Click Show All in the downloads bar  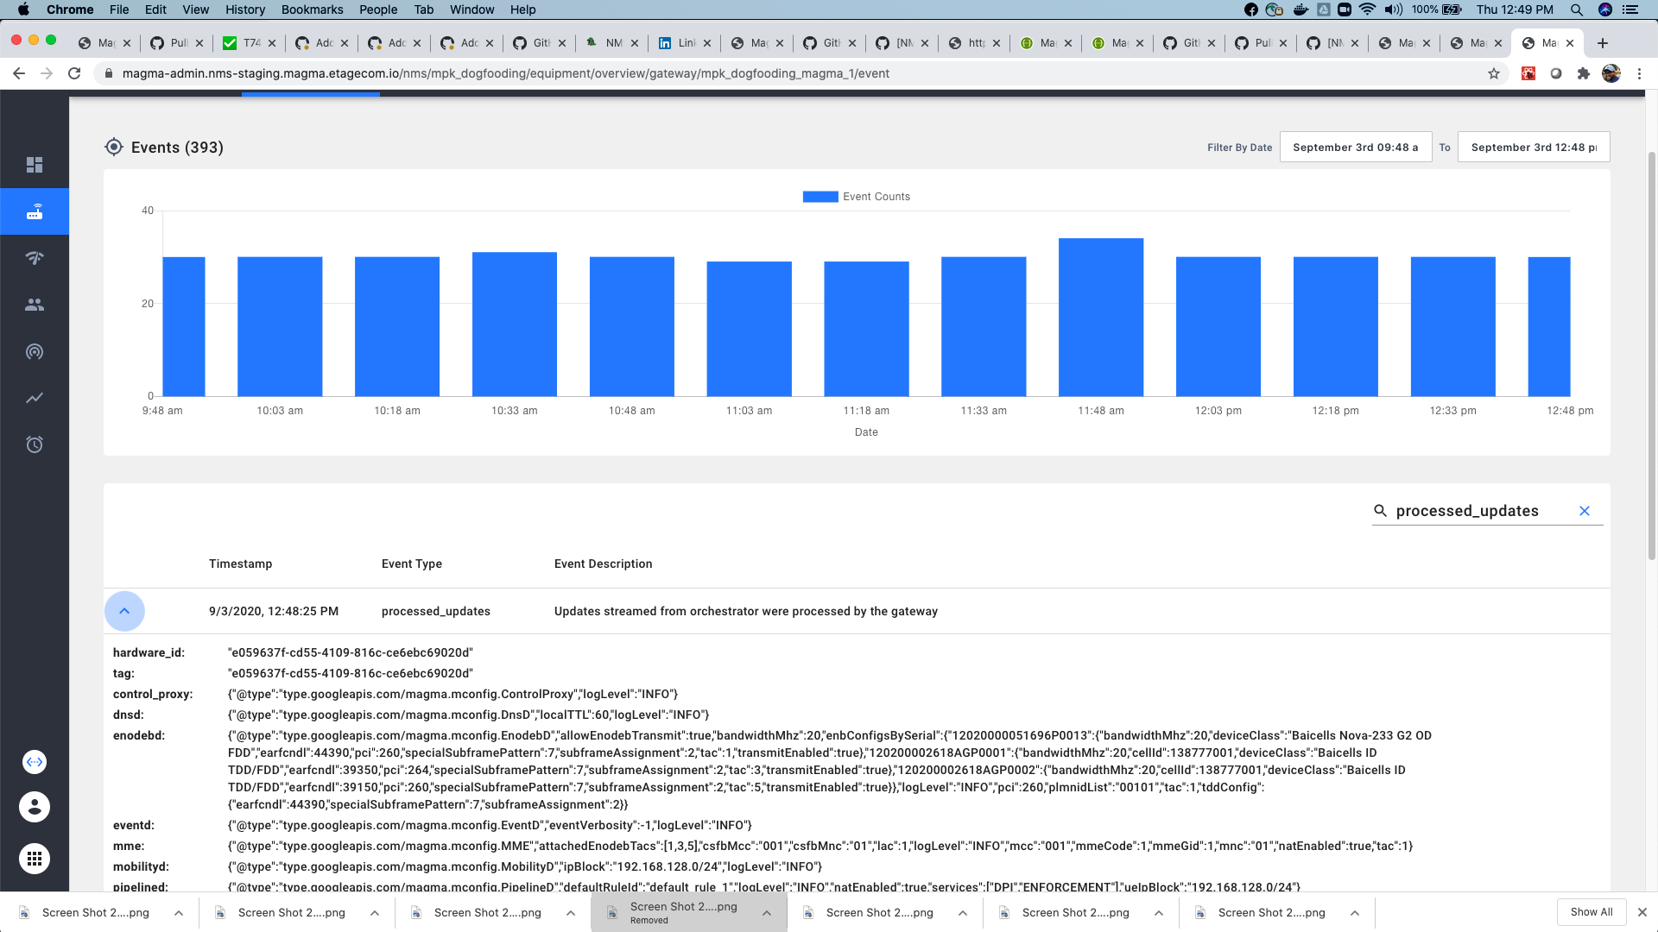(1592, 911)
